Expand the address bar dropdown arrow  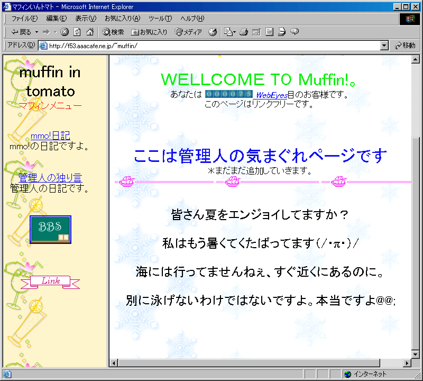[x=384, y=46]
